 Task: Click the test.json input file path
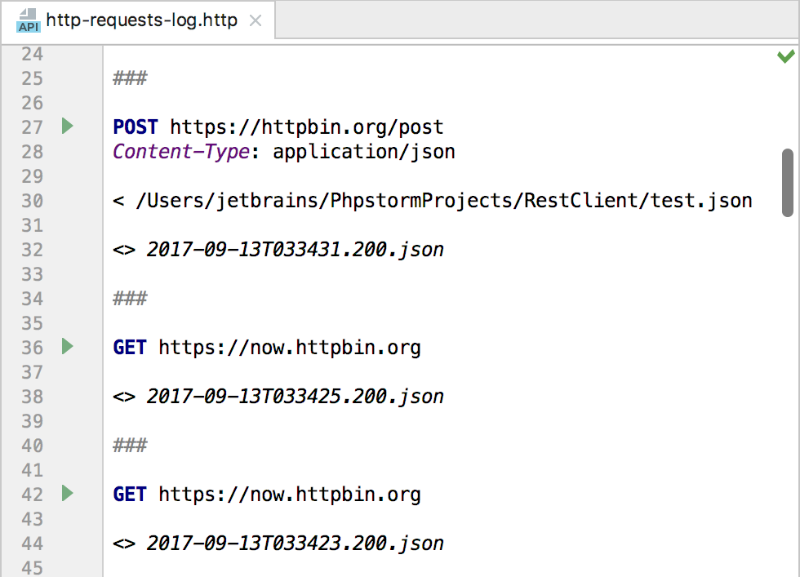[x=444, y=201]
